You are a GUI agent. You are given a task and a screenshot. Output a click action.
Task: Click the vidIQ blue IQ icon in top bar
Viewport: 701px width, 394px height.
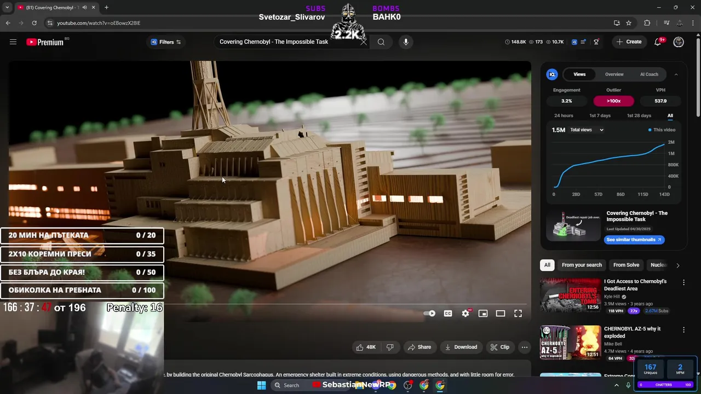pos(574,42)
